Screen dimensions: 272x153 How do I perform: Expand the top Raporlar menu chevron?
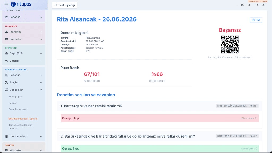pos(41,17)
